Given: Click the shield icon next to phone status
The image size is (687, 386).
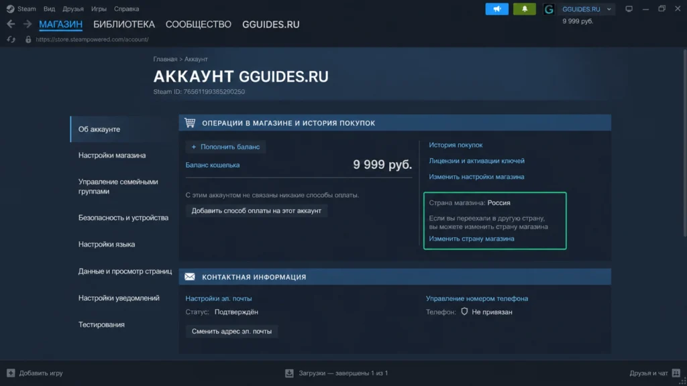Looking at the screenshot, I should 464,312.
